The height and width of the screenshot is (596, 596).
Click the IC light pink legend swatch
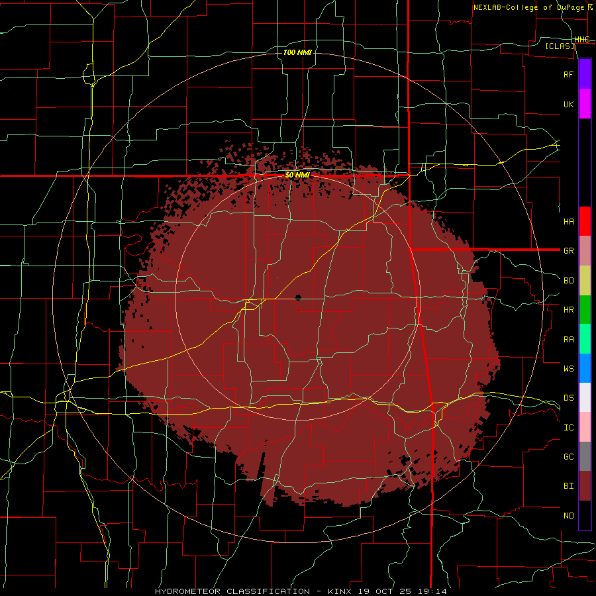pos(585,427)
